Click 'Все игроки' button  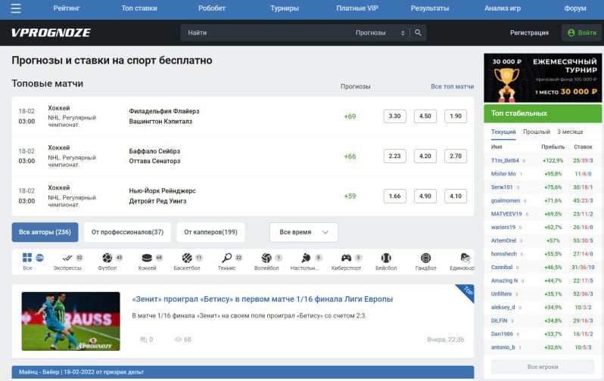click(x=543, y=367)
